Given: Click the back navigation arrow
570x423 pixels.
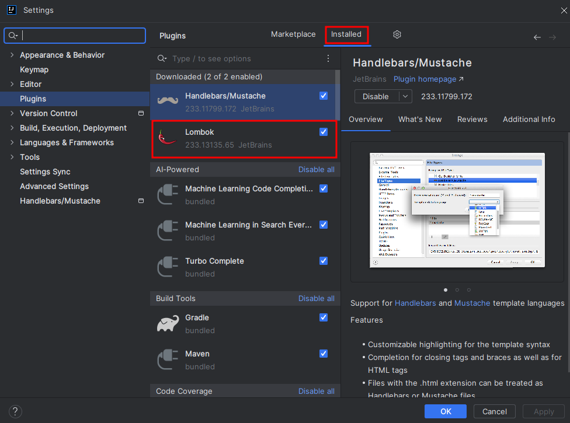Looking at the screenshot, I should tap(537, 36).
